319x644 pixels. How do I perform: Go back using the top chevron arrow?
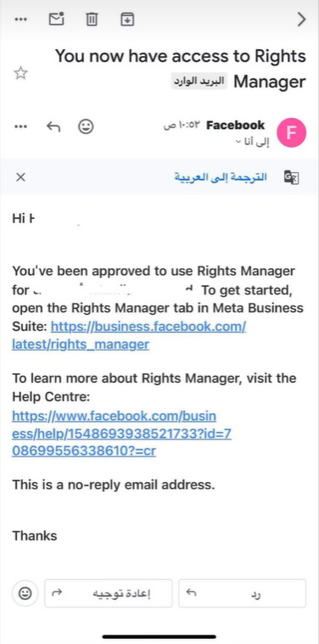[x=302, y=20]
